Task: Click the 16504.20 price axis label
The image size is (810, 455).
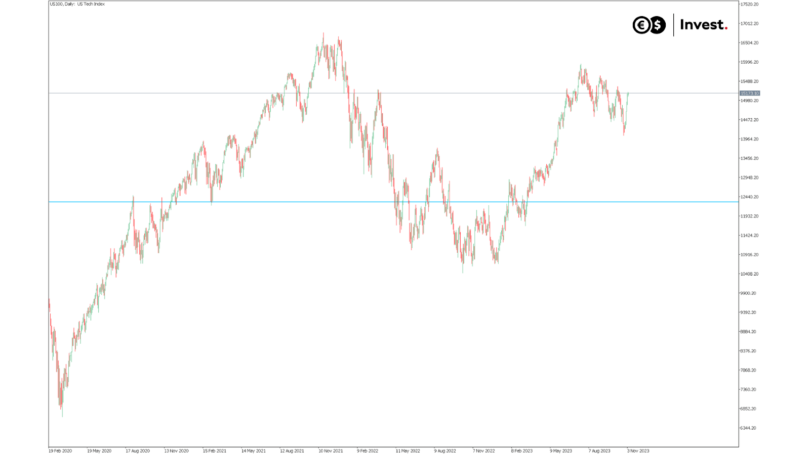Action: click(x=749, y=43)
